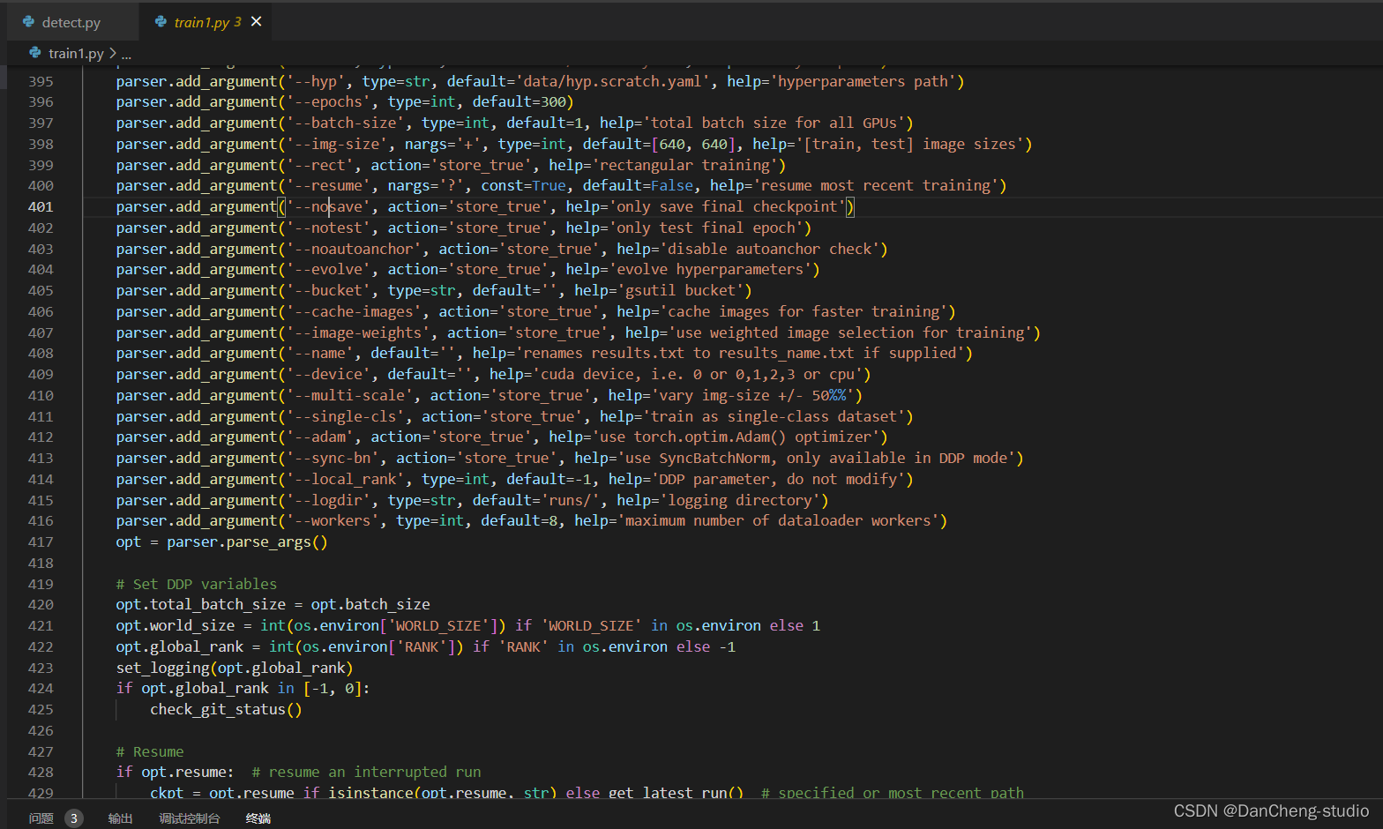Click 'resume most recent training' help text

pyautogui.click(x=875, y=186)
